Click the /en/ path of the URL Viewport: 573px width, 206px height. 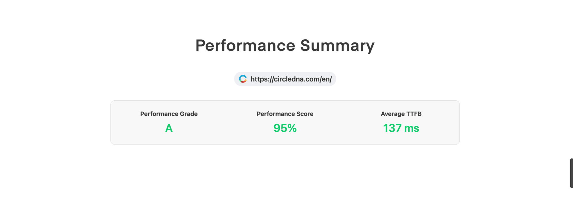tap(326, 79)
